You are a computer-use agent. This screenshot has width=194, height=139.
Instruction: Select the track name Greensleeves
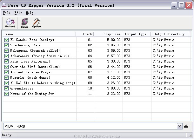[x=22, y=88]
